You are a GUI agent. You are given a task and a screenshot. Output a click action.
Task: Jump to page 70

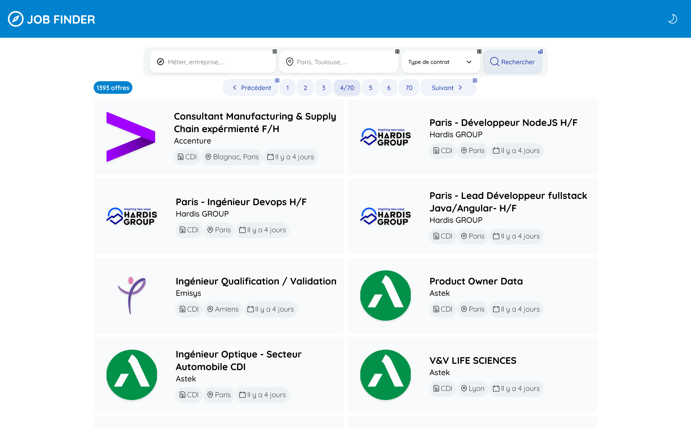(x=409, y=88)
